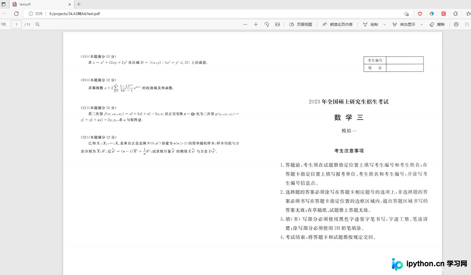Screen dimensions: 471x275
Task: Select the 绘制 draw tool
Action: tap(371, 24)
